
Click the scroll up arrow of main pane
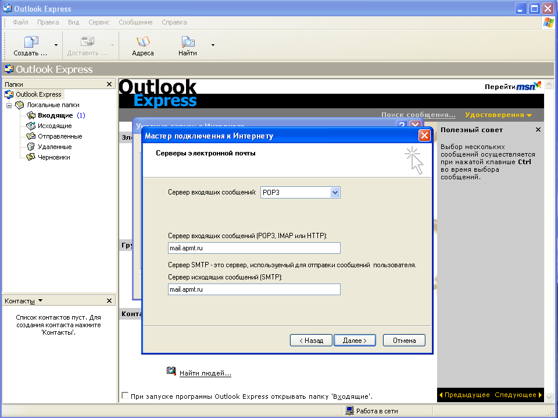point(549,84)
